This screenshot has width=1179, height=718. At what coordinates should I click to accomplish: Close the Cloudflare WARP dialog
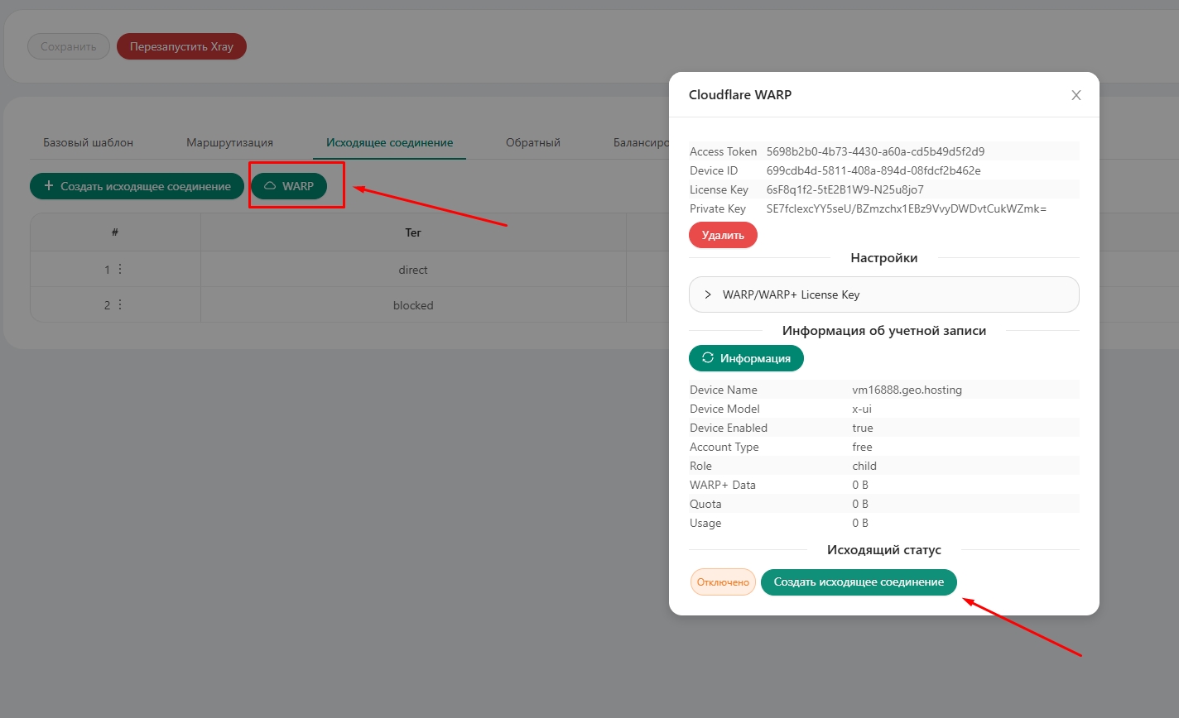[1076, 95]
